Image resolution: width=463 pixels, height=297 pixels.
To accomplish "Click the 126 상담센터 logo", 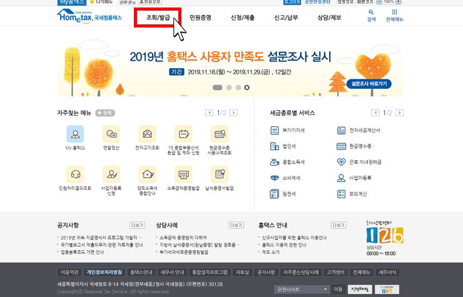I will (385, 235).
